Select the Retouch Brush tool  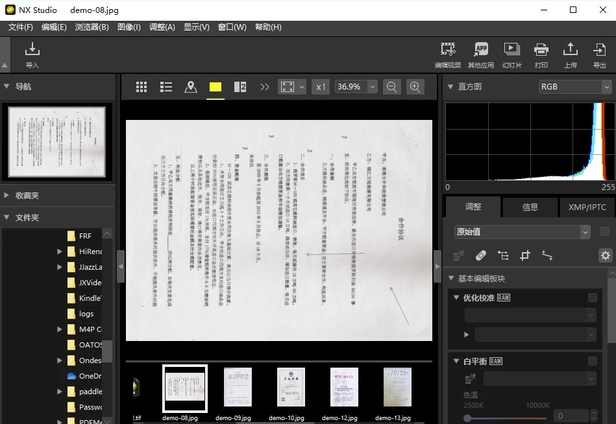[x=481, y=255]
